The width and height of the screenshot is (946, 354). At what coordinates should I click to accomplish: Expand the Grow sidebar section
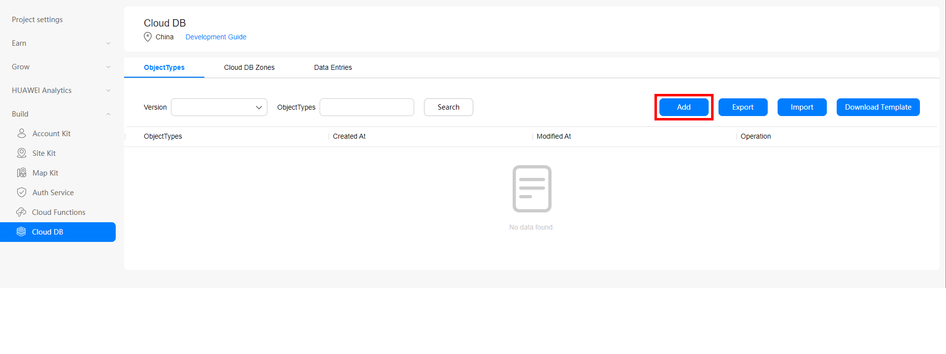(108, 67)
